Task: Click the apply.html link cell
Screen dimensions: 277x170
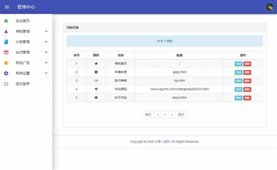Action: [x=179, y=72]
